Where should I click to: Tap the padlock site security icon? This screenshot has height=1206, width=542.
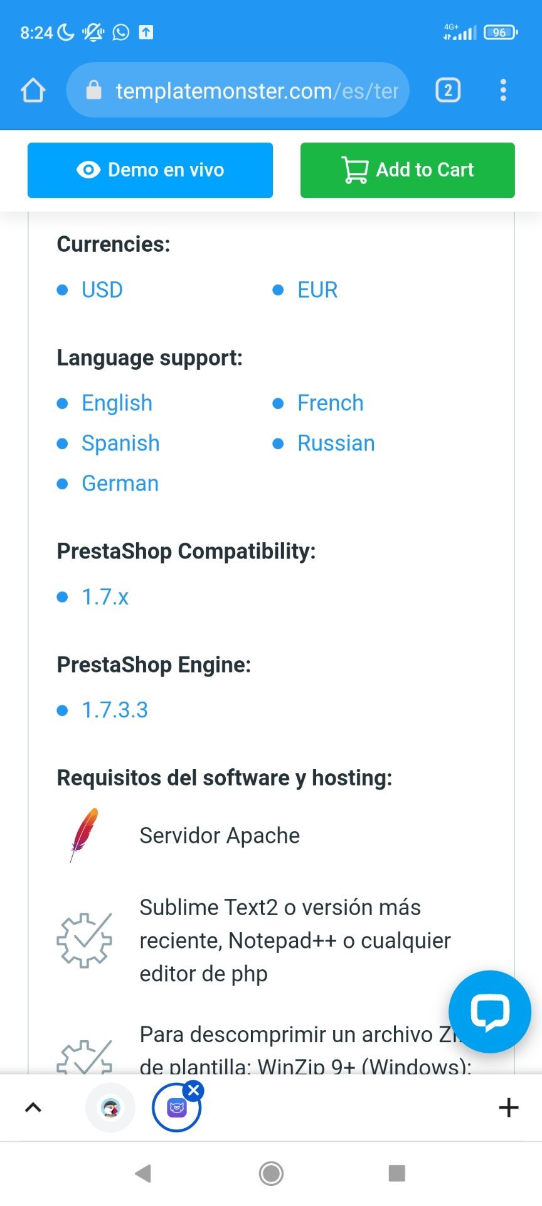(x=93, y=90)
